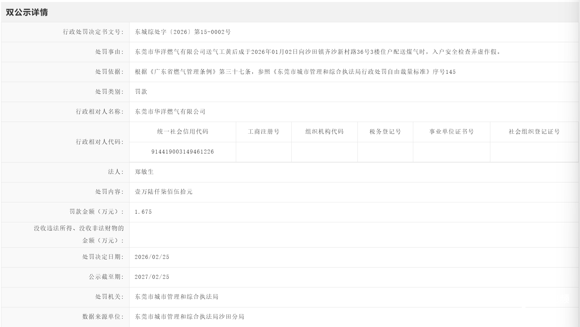
Task: Click the 处罚决定日期 label
Action: (x=103, y=257)
